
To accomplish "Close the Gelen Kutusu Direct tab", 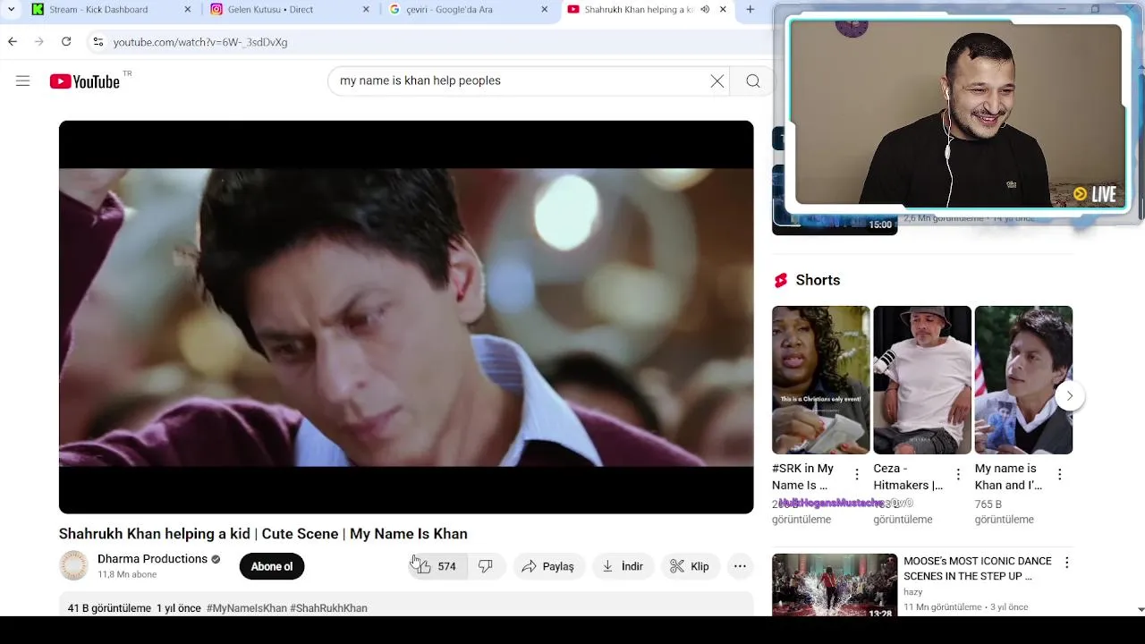I will pos(366,10).
